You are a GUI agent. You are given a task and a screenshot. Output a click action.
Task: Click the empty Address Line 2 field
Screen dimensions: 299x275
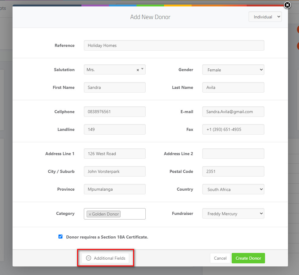[x=233, y=154]
